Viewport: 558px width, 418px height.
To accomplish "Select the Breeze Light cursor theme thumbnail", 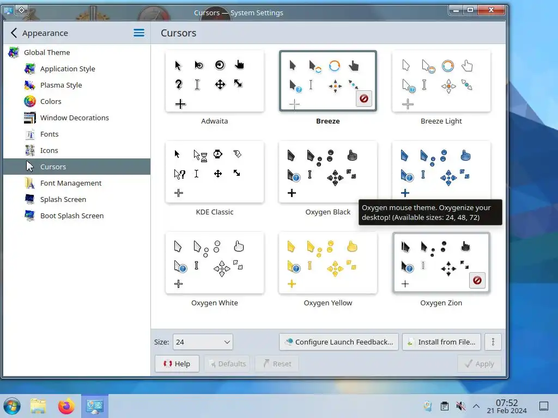I will pos(441,81).
